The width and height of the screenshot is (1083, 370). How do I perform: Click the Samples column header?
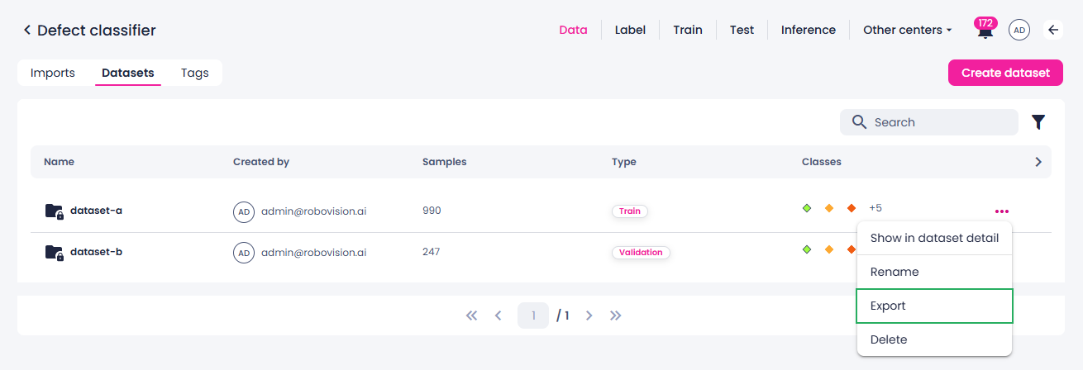click(445, 162)
